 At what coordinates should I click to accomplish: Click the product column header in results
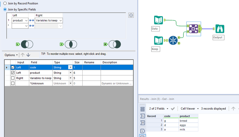pos(188,116)
